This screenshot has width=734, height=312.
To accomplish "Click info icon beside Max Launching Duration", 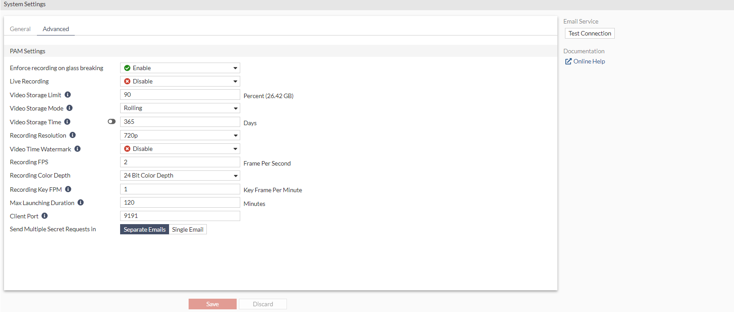I will click(x=81, y=202).
